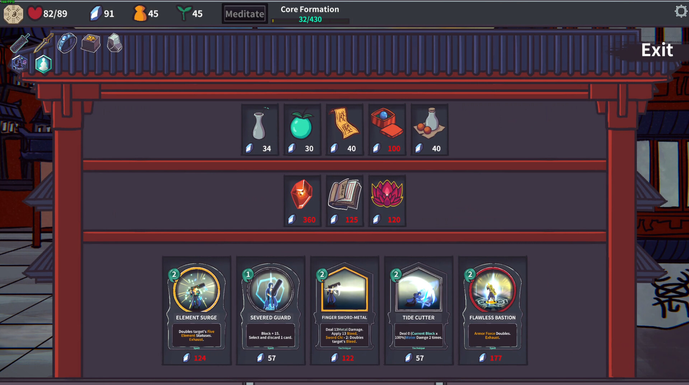Click the gold pouch resource icon

pyautogui.click(x=140, y=14)
